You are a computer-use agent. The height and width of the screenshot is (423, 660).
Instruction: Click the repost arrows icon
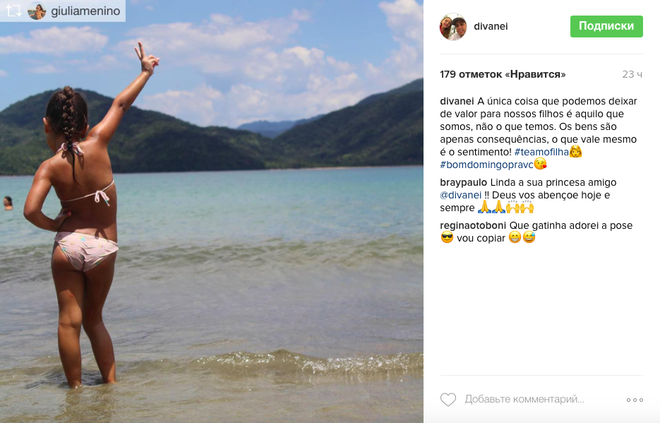[14, 11]
